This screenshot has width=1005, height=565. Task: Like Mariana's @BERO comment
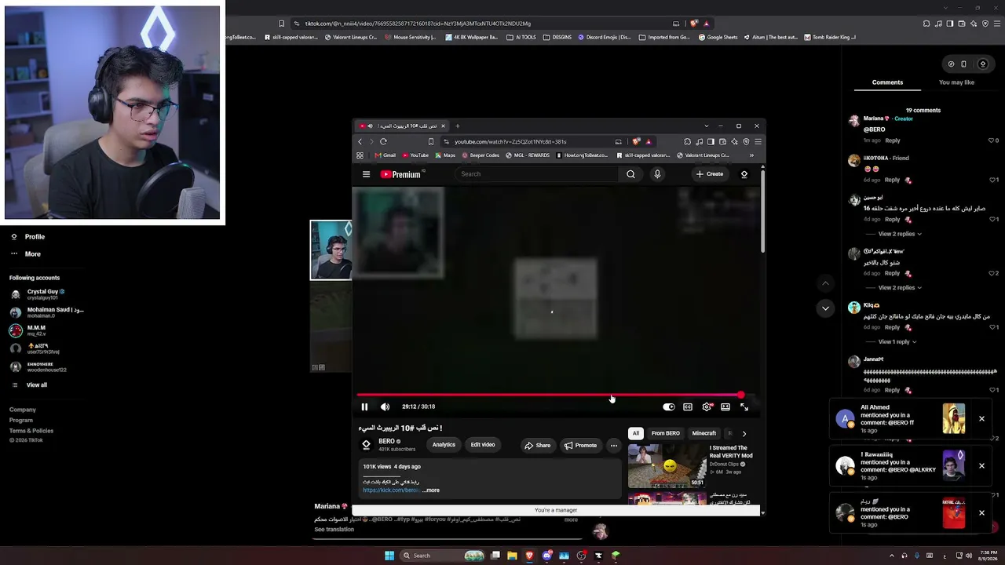pos(992,140)
